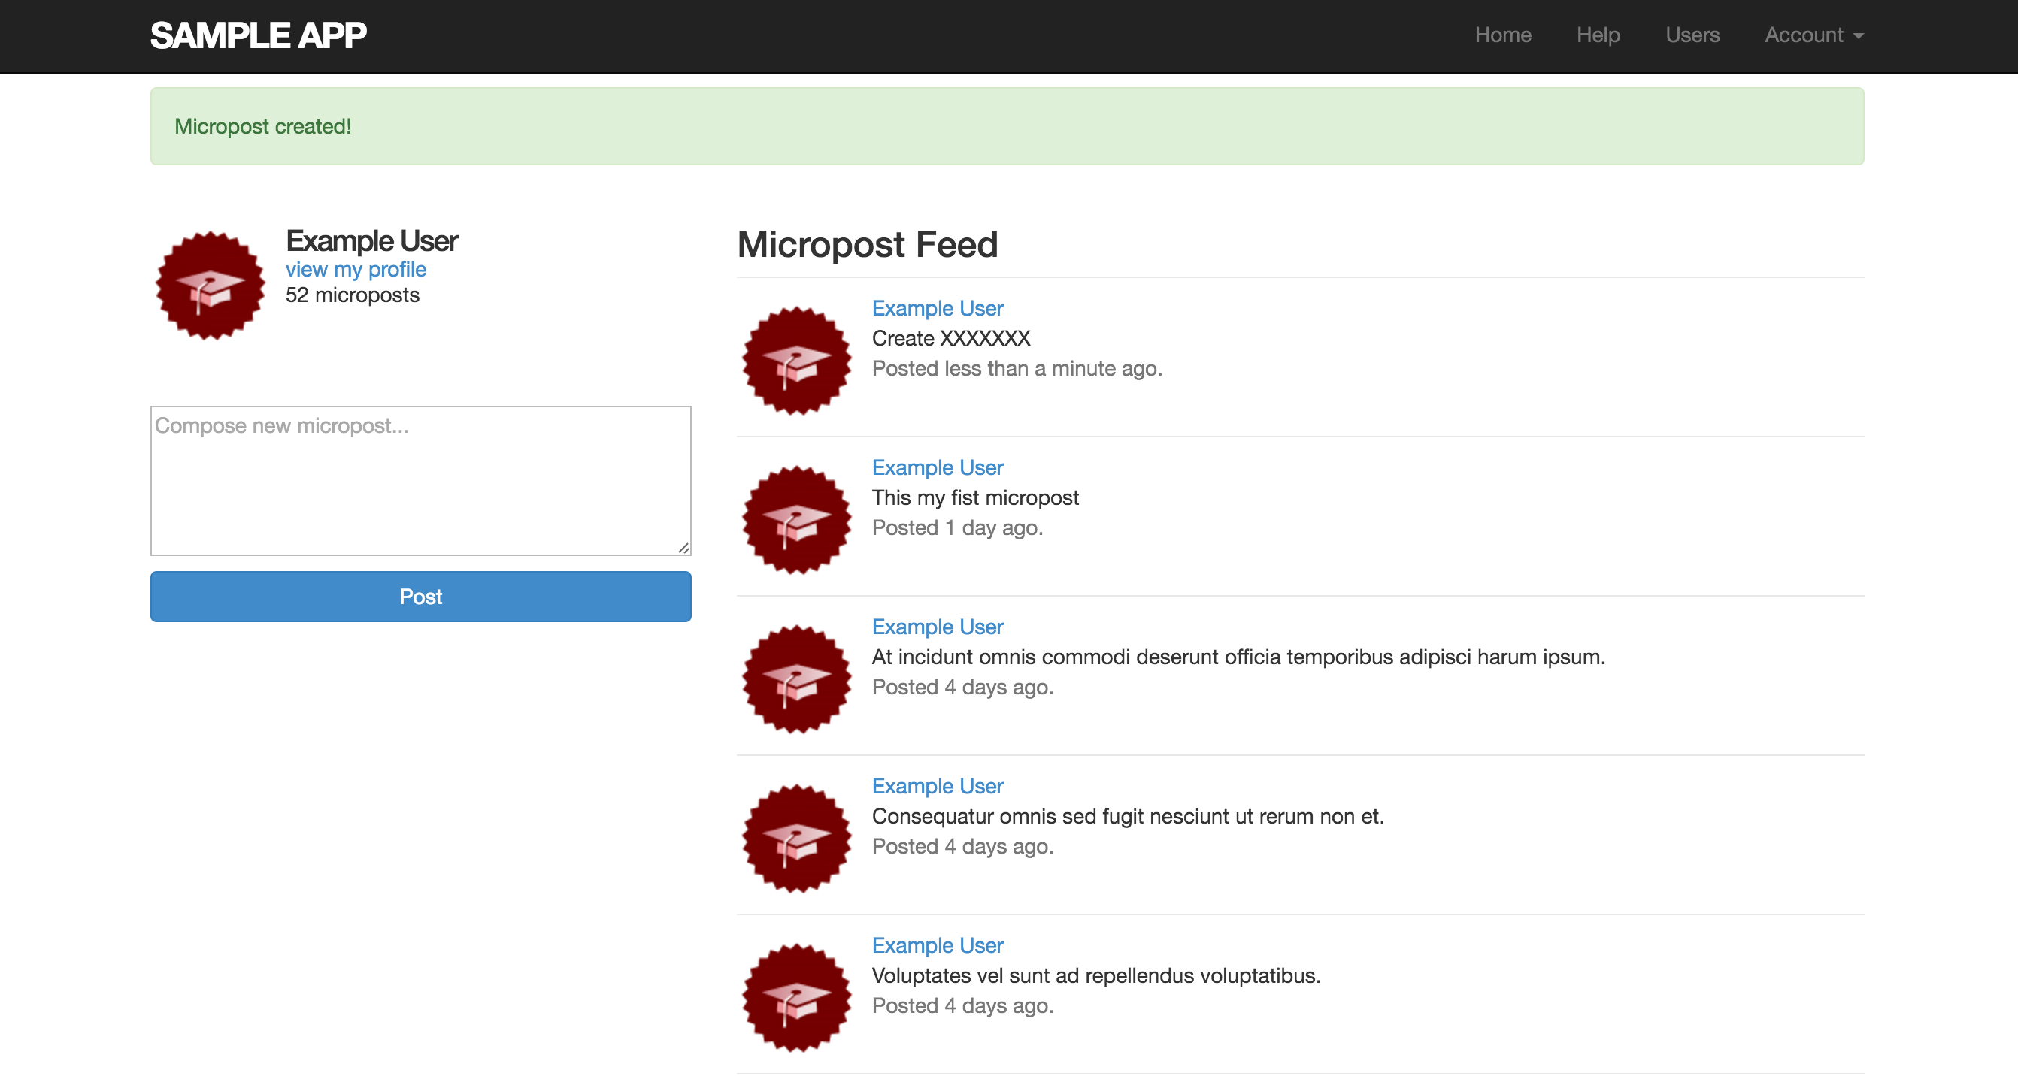Click avatar beside 'Consequatur omnis sed' post
The width and height of the screenshot is (2018, 1085).
point(796,839)
